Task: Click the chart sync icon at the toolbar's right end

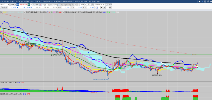Action: click(110, 7)
